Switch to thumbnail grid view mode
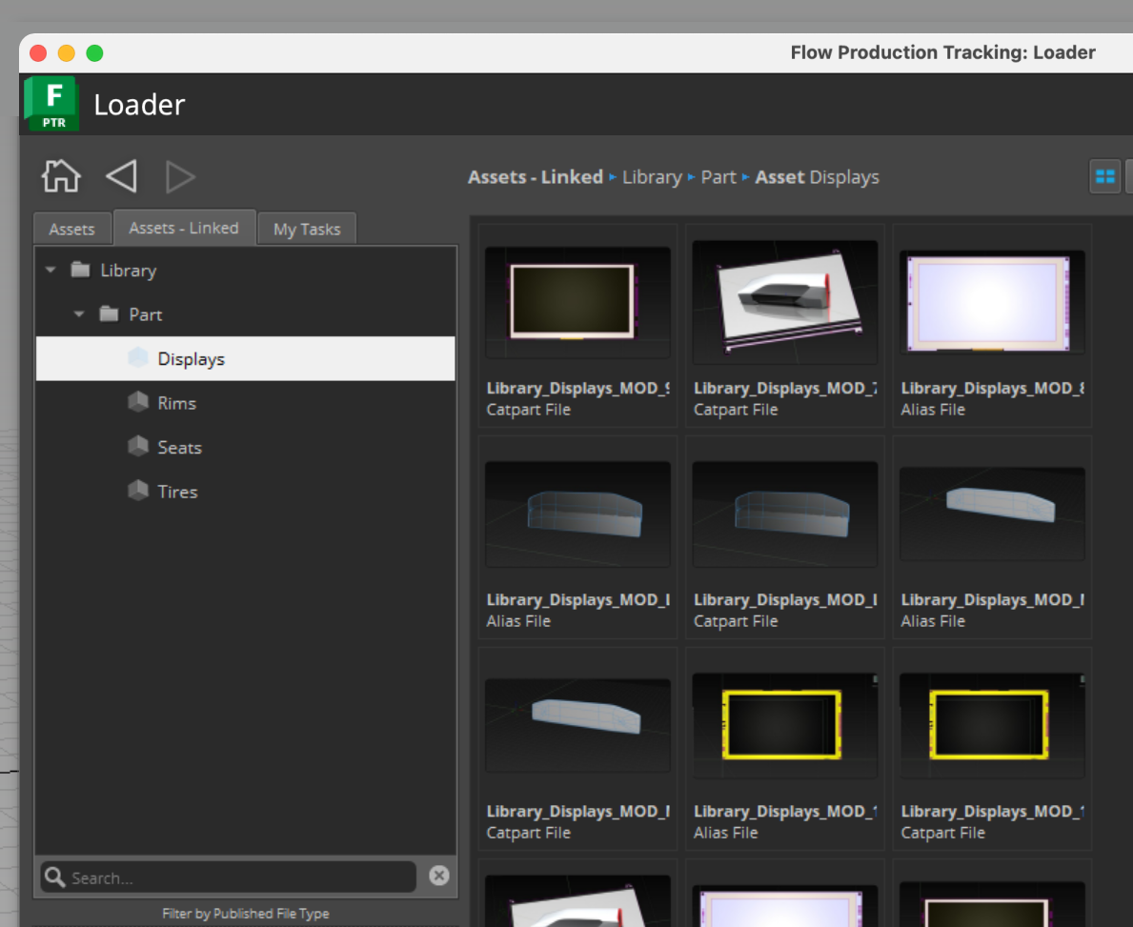Screen dimensions: 1133x927 (1104, 176)
